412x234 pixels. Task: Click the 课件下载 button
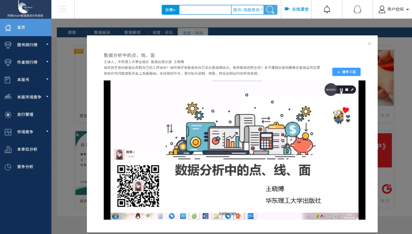coord(346,72)
